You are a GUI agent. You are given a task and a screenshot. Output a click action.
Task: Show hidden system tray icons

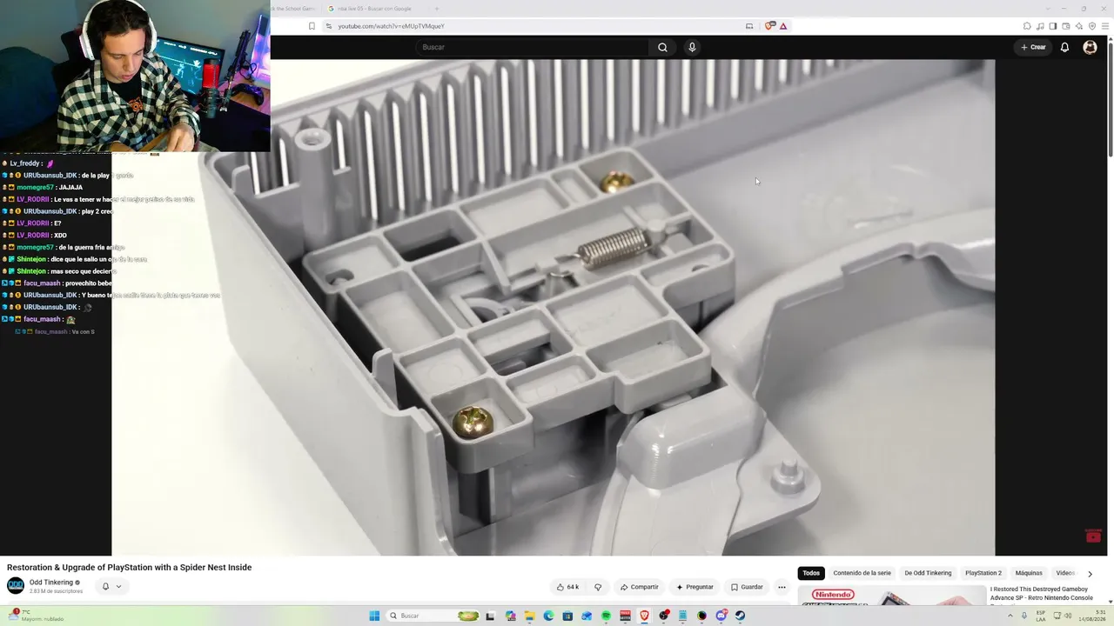(x=1010, y=616)
